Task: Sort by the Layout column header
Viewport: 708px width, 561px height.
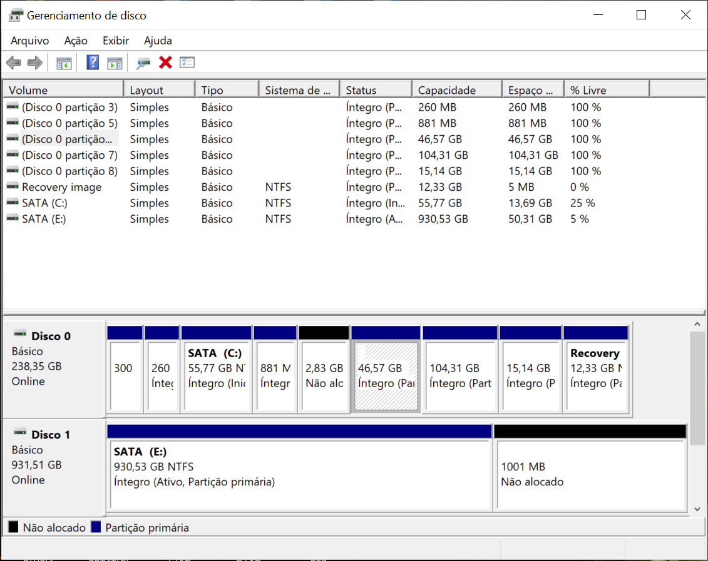Action: (160, 89)
